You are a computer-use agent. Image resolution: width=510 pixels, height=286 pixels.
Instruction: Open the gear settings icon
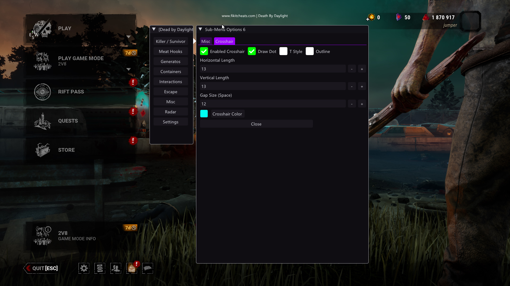pyautogui.click(x=84, y=268)
